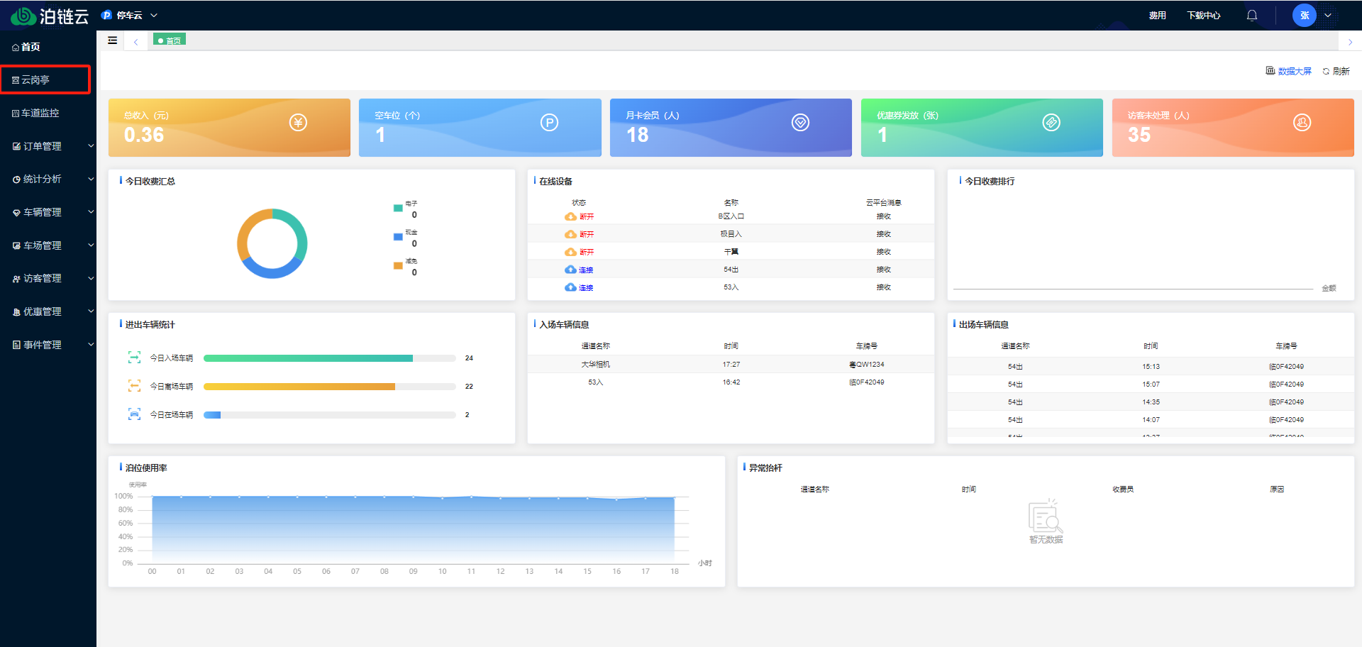This screenshot has height=647, width=1362.
Task: Click plate 粤QW1234 in 入场车辆信息
Action: pyautogui.click(x=867, y=364)
